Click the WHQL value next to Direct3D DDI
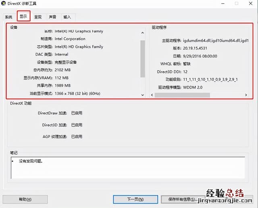This screenshot has height=208, width=258. pos(187,64)
